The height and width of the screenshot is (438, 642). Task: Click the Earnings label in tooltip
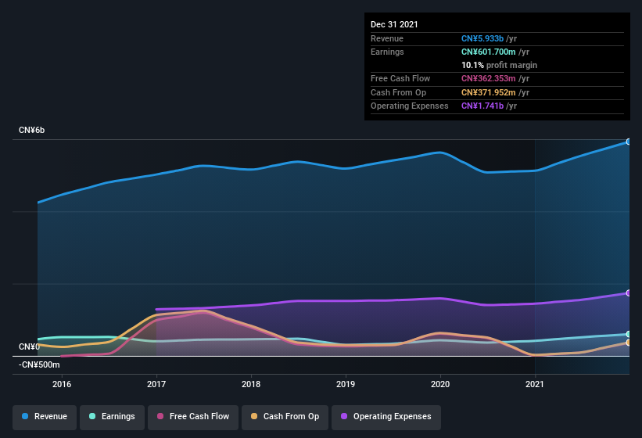387,52
